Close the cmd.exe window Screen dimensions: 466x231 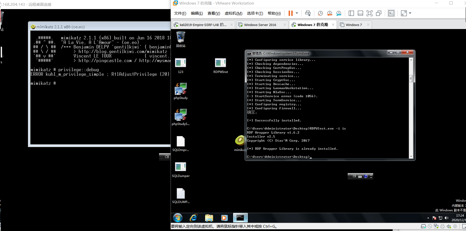[x=407, y=52]
